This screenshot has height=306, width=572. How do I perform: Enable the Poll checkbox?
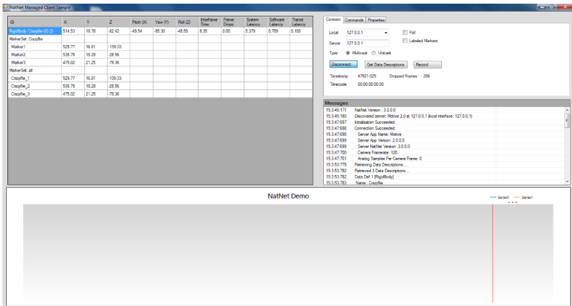click(x=405, y=32)
